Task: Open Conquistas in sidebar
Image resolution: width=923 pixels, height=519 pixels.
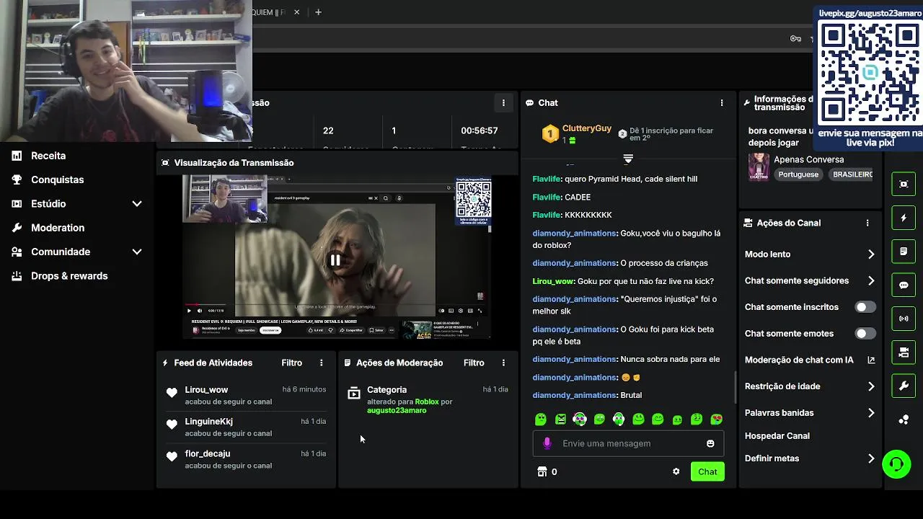Action: pyautogui.click(x=58, y=179)
